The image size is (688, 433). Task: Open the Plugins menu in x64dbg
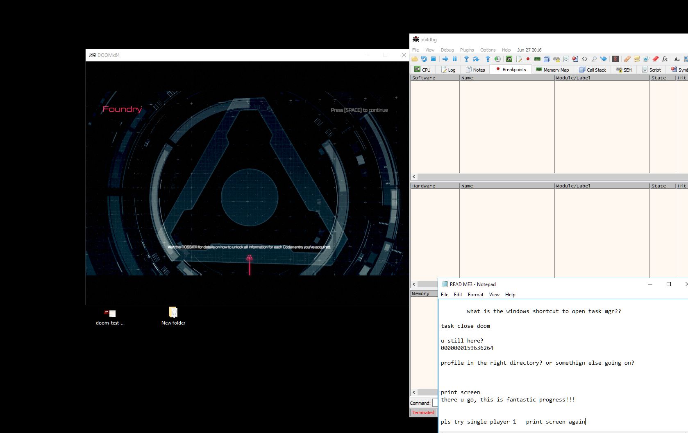click(467, 50)
